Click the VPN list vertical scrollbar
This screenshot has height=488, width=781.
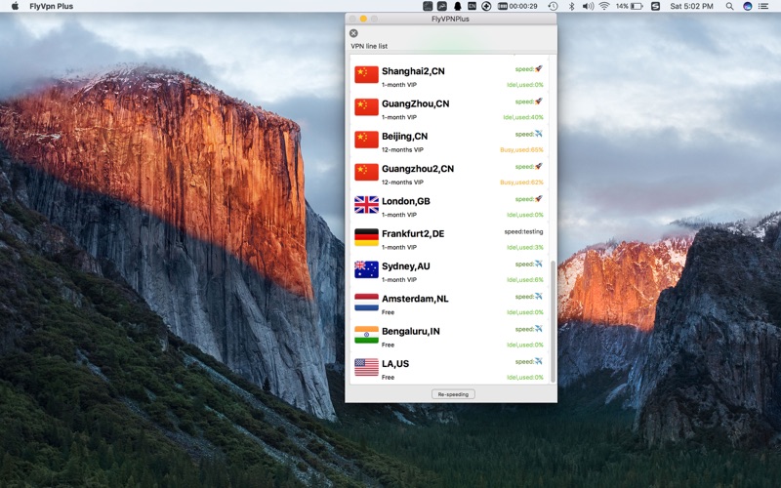coord(553,320)
